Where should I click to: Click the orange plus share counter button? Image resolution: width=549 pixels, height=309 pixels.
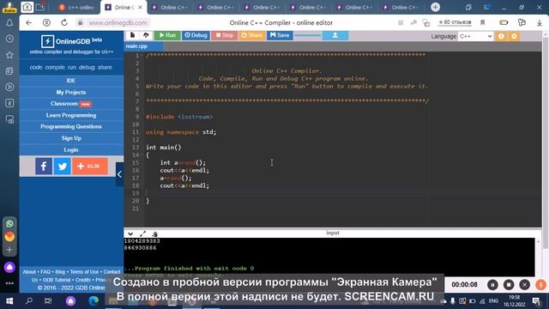[90, 166]
